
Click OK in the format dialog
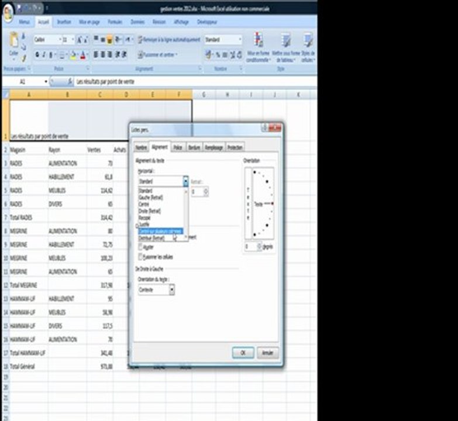[x=243, y=353]
